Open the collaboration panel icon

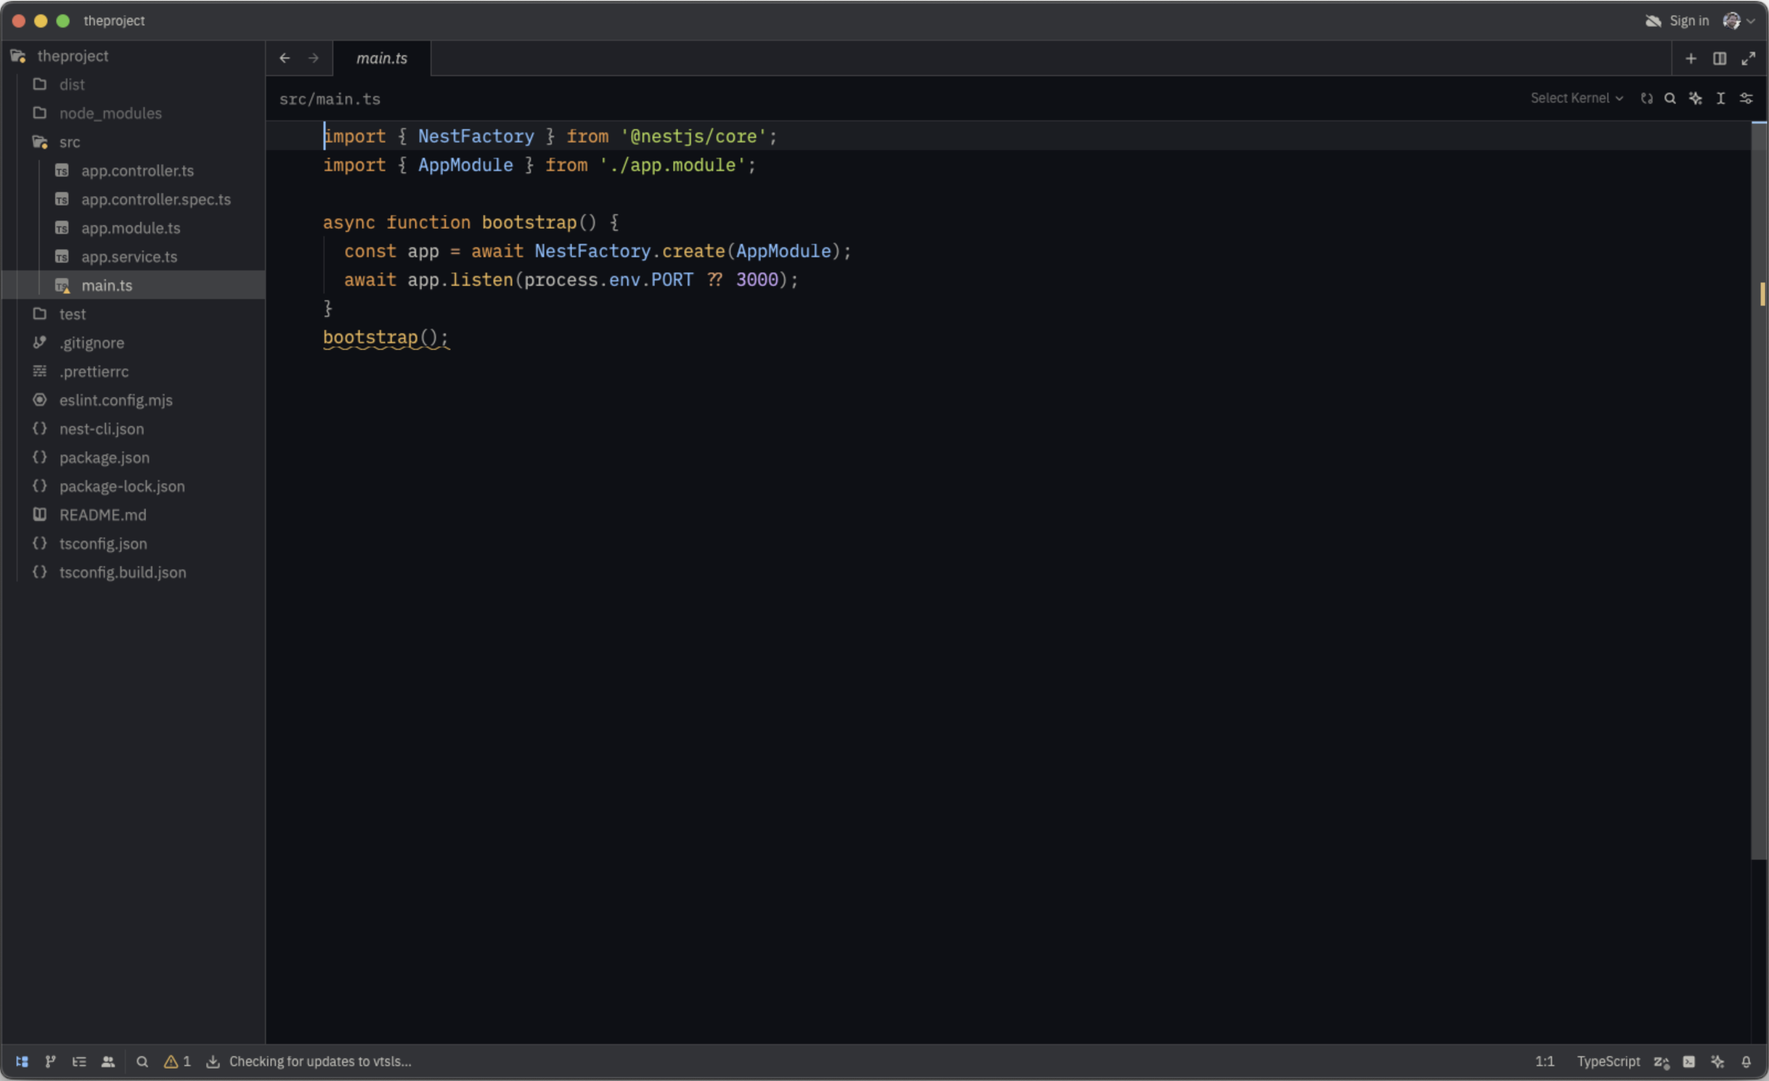[108, 1061]
